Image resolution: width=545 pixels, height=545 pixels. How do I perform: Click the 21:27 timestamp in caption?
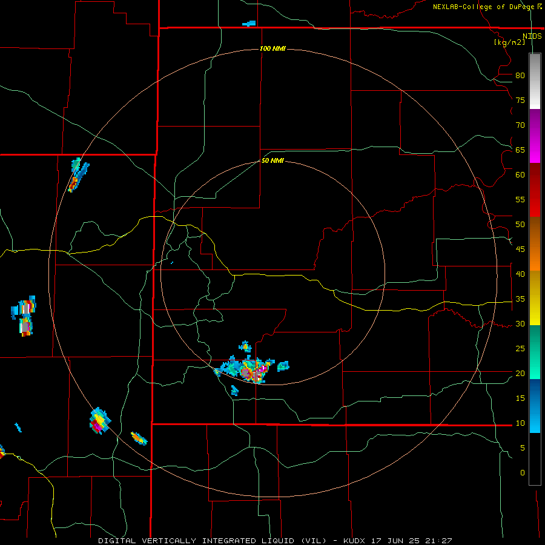click(x=439, y=541)
